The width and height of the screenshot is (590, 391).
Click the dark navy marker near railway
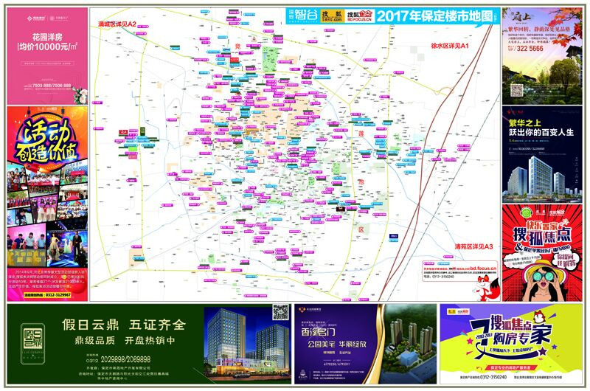[x=393, y=236]
